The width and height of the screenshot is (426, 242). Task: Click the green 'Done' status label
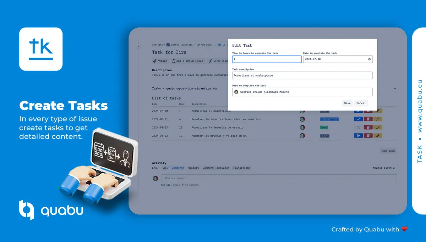tap(324, 128)
